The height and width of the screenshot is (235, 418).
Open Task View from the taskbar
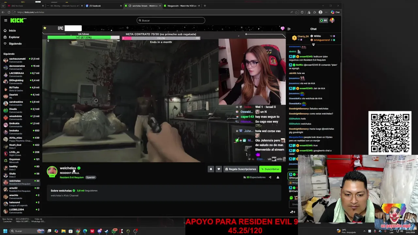(x=49, y=231)
